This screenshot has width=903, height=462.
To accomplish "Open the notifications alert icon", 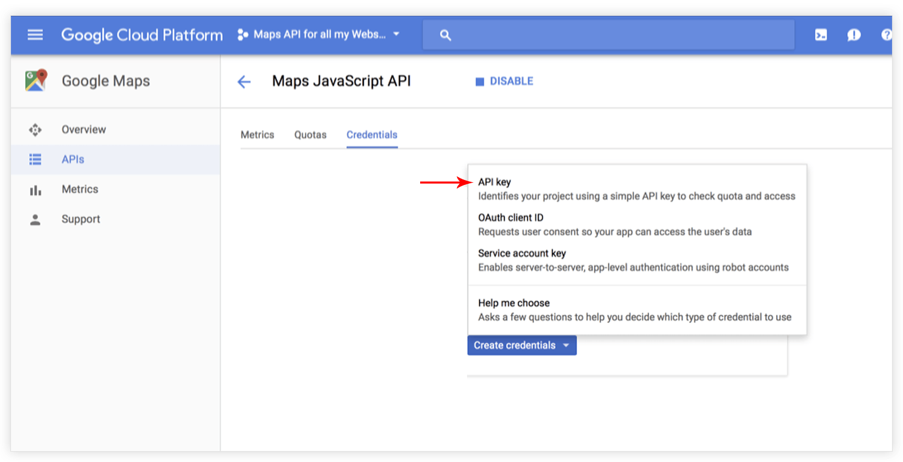I will (853, 35).
